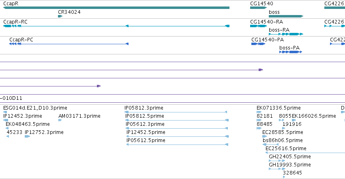Select the GH22405.5prime EST label
Viewport: 345px width, 179px height.
[x=290, y=157]
